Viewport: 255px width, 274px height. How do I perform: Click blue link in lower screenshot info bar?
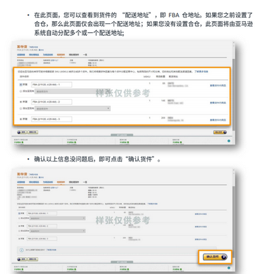pos(51,250)
